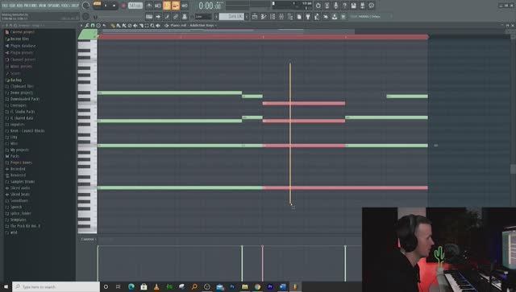Open the Line snap dropdown
The height and width of the screenshot is (292, 516).
tap(203, 16)
